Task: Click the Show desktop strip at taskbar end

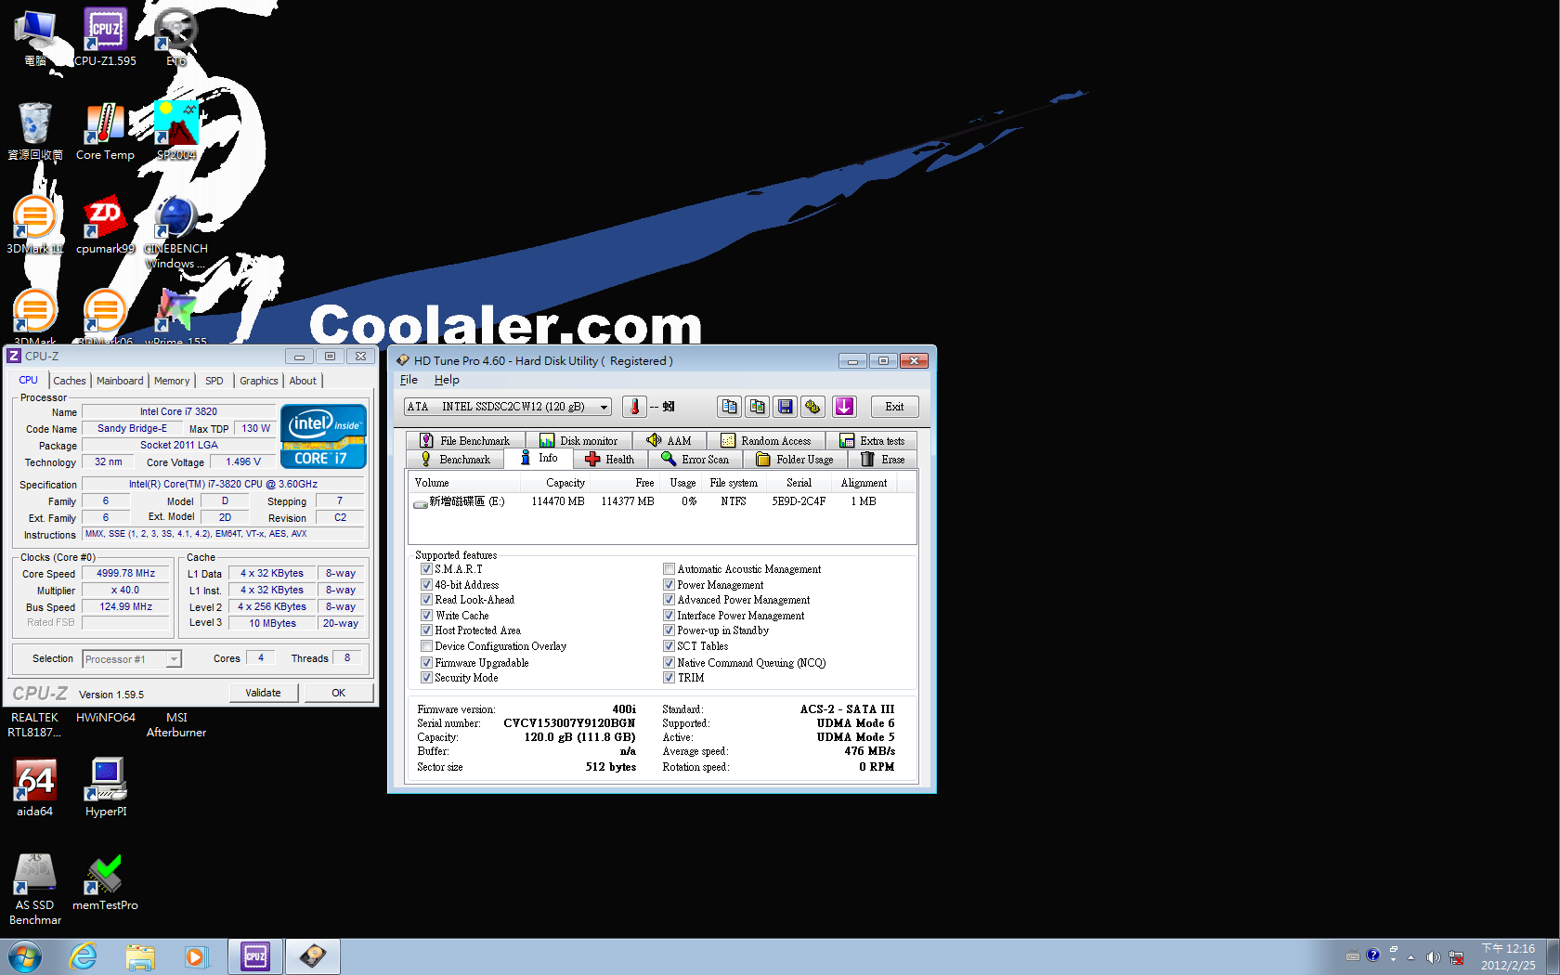Action: (x=1553, y=956)
